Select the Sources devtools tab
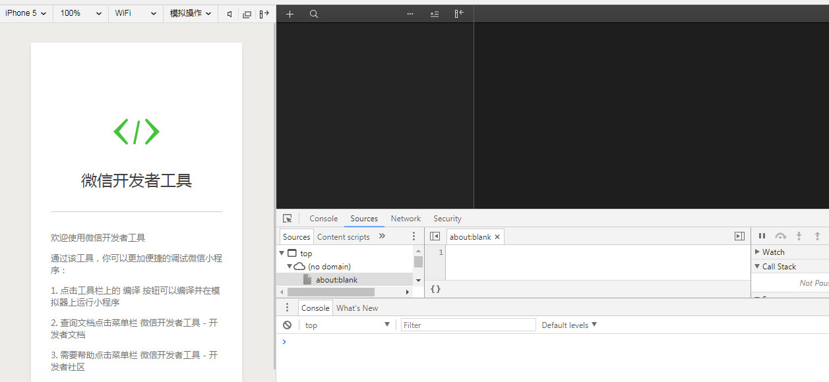 [x=364, y=219]
